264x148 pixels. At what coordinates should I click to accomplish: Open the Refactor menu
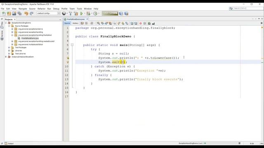(41, 9)
